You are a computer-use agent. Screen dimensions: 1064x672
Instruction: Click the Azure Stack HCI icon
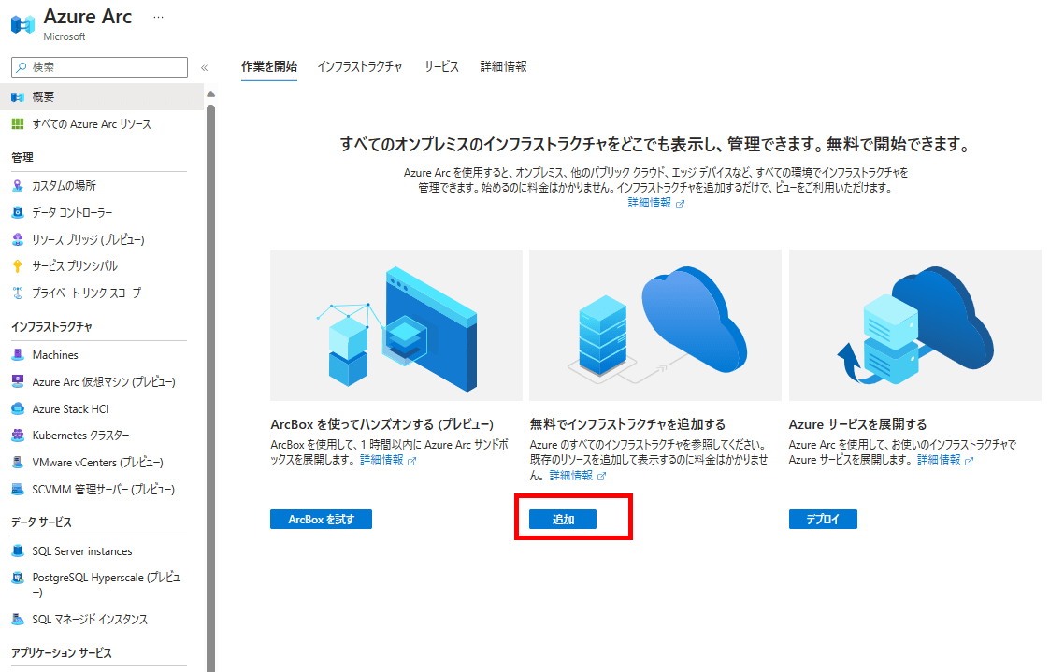(18, 408)
